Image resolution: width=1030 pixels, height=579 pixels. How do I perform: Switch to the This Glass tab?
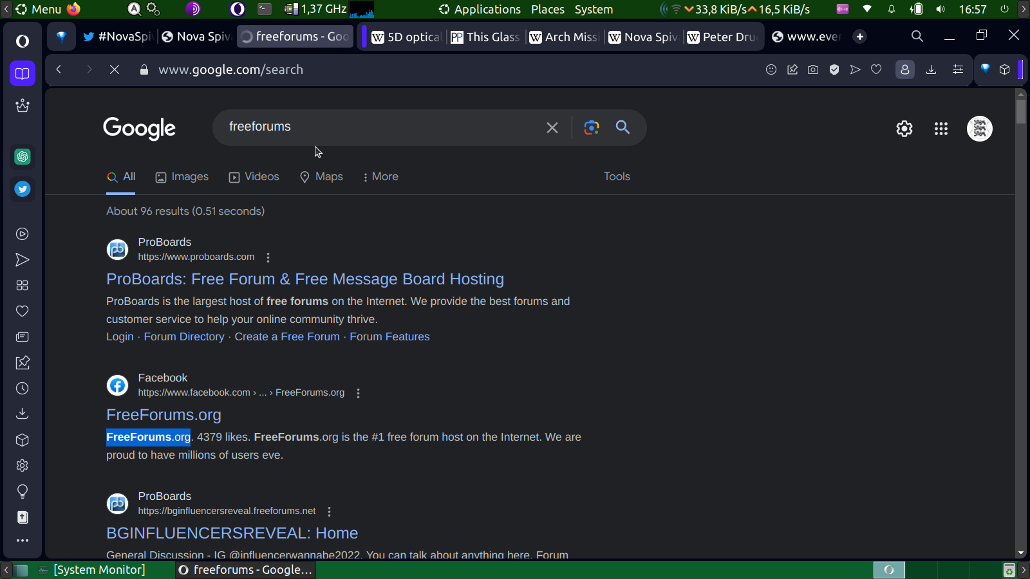485,37
